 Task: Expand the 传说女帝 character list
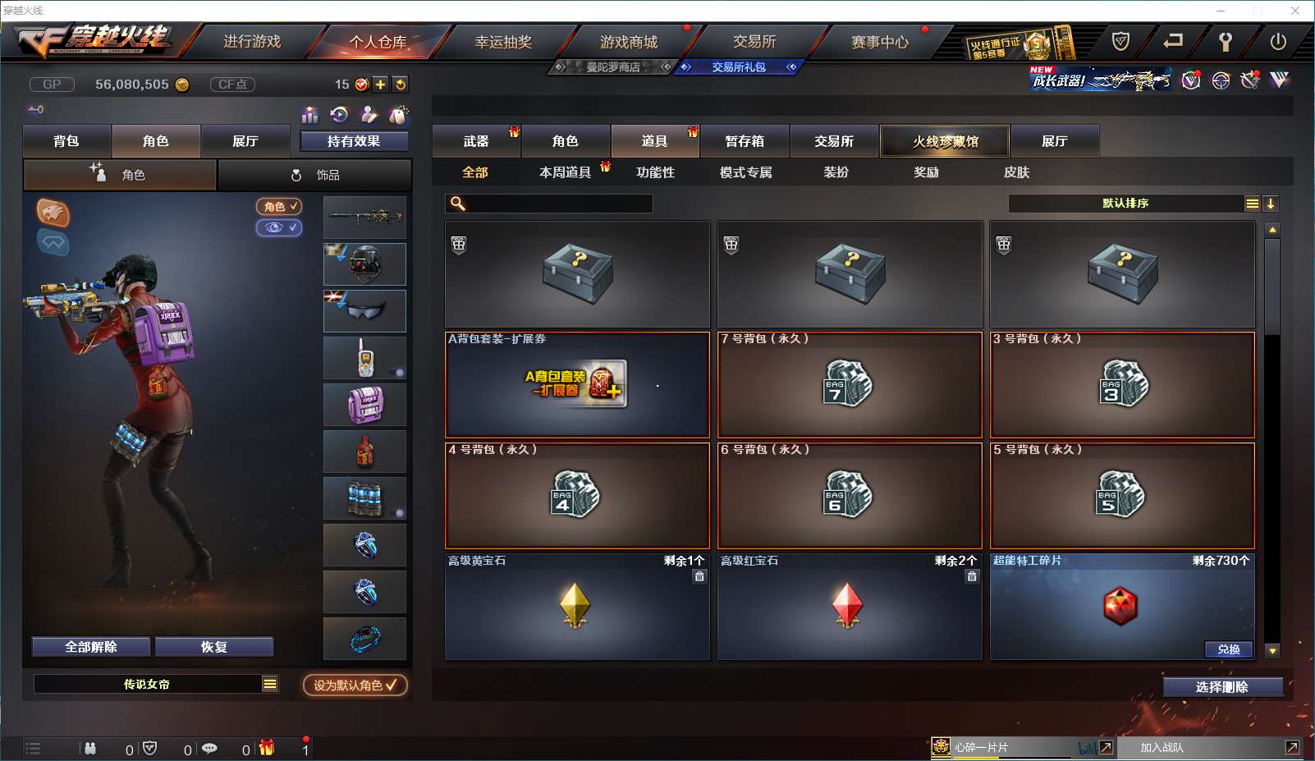270,684
